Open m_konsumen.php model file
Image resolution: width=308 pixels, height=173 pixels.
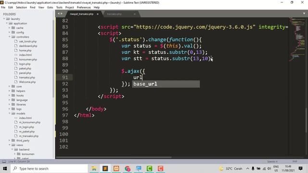30,123
